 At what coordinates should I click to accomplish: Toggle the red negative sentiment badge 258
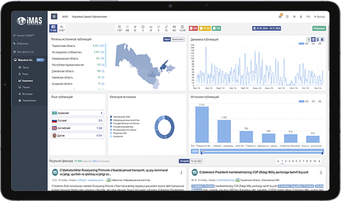tap(194, 28)
